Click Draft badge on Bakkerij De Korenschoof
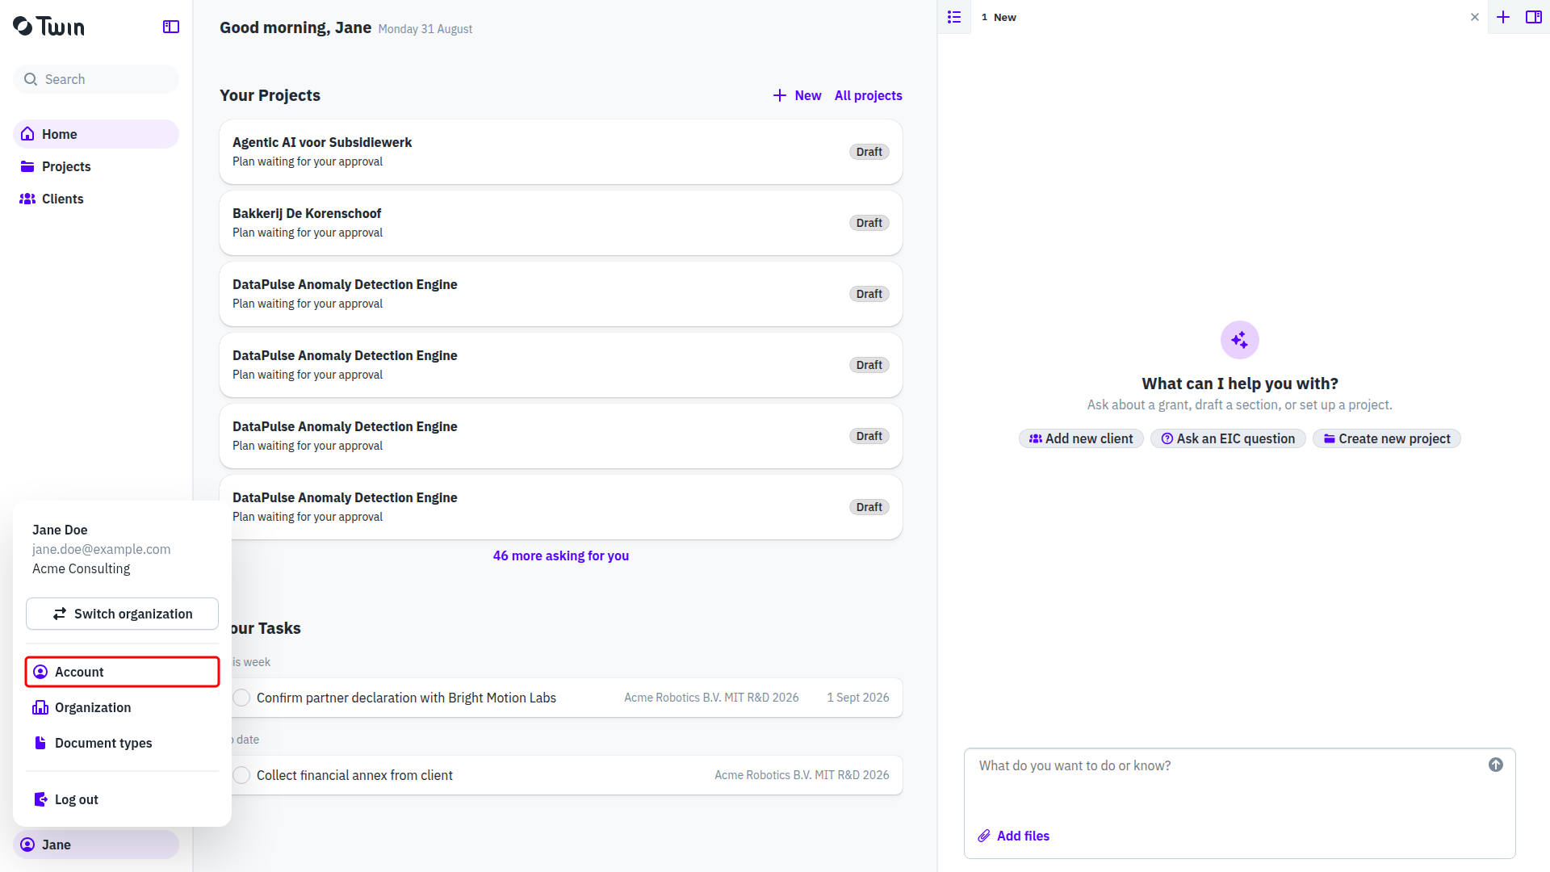Viewport: 1550px width, 872px height. pos(869,223)
